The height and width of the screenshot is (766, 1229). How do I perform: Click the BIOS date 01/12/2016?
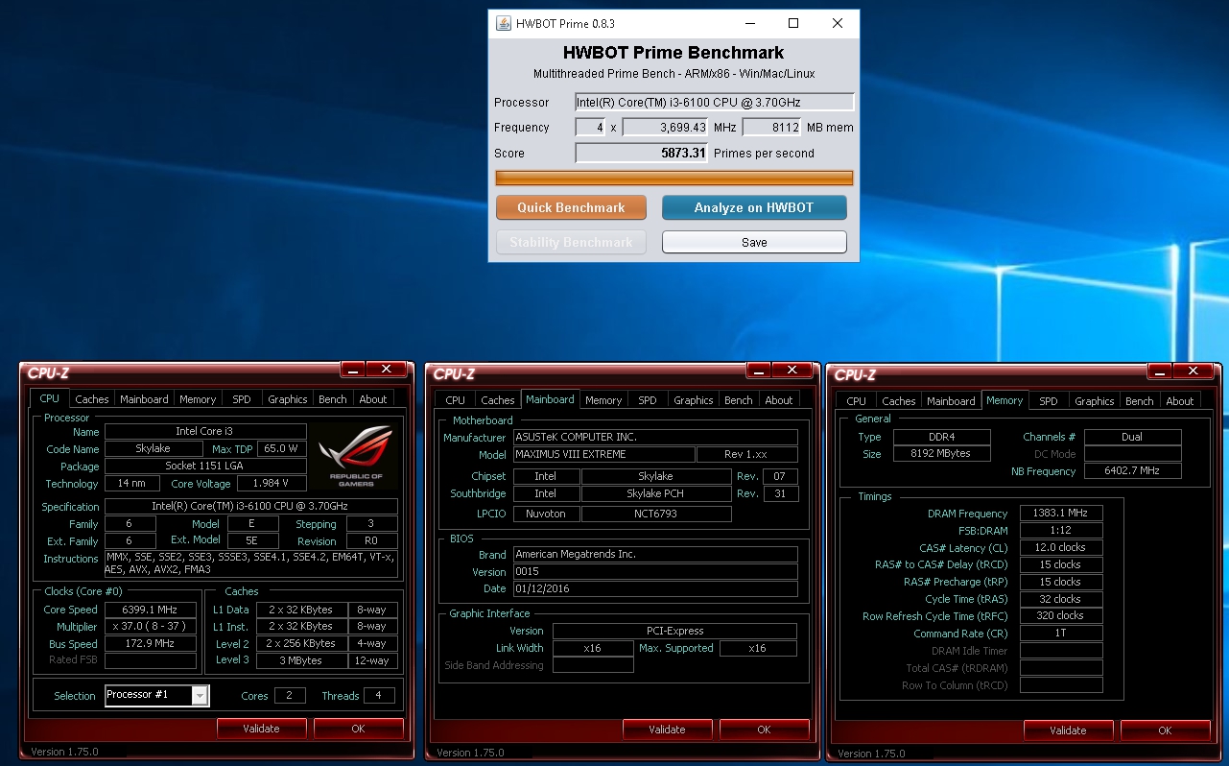(x=655, y=588)
